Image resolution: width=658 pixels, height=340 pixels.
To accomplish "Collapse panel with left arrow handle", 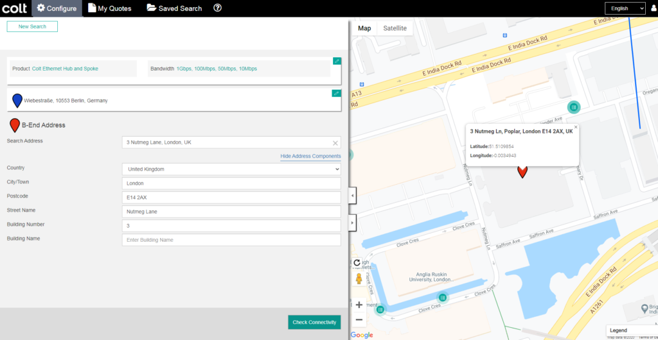I will (x=353, y=196).
